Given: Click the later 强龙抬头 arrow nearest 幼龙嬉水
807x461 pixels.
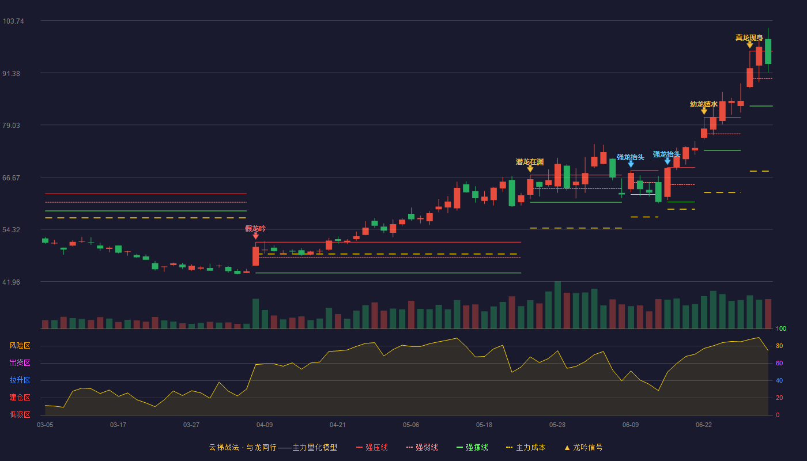Looking at the screenshot, I should [x=668, y=161].
